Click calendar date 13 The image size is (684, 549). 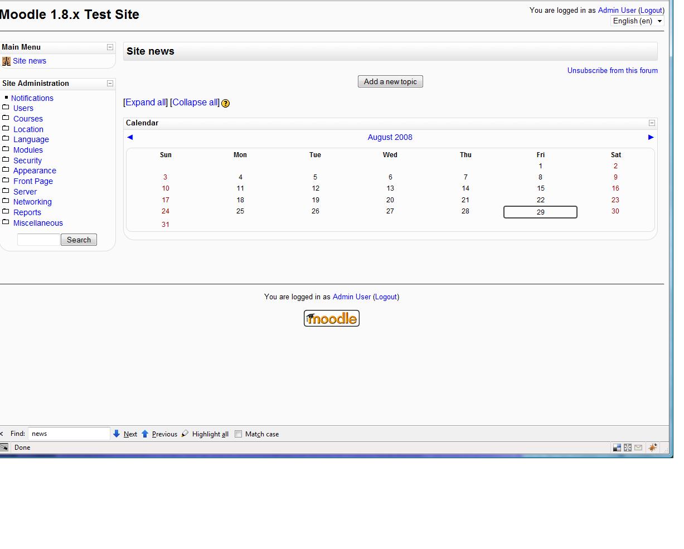(390, 188)
